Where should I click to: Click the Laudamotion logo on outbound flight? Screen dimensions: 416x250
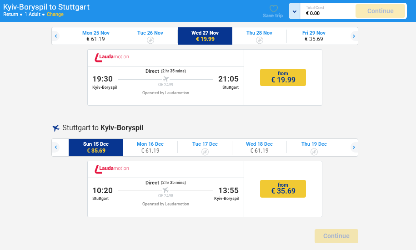pyautogui.click(x=112, y=57)
